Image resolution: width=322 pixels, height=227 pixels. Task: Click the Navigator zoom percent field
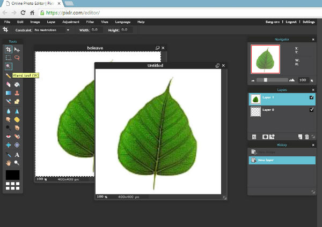tap(304, 80)
